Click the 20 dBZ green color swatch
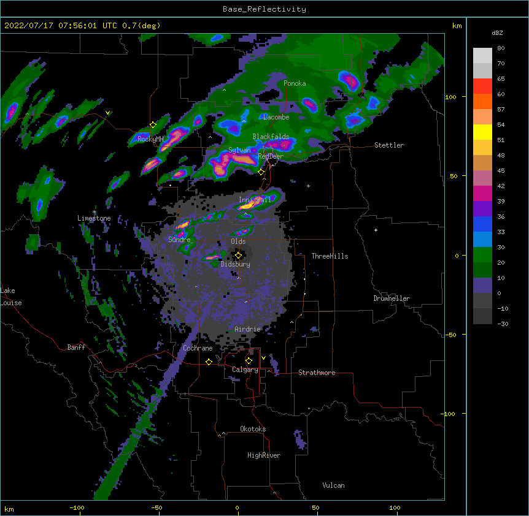This screenshot has width=529, height=516. 482,255
